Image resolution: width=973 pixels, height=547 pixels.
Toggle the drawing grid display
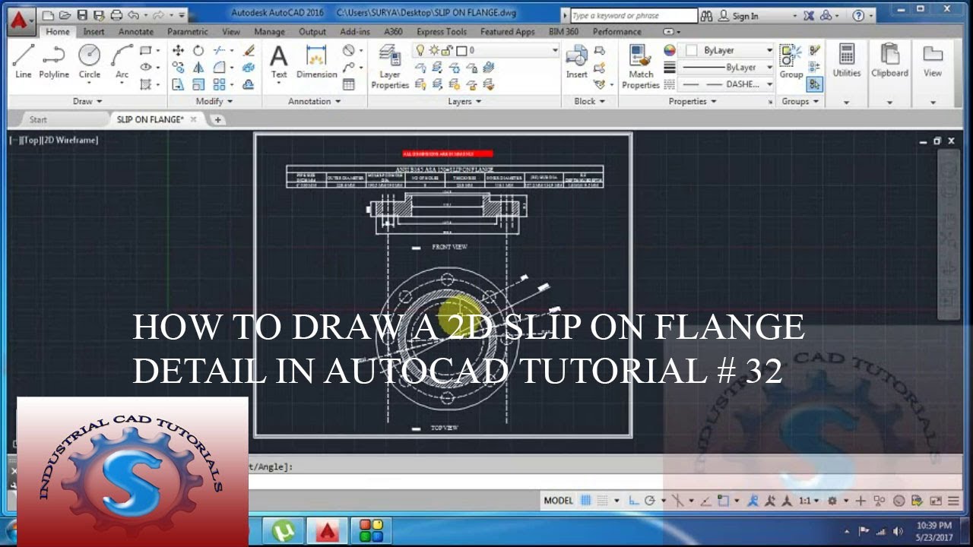(586, 501)
